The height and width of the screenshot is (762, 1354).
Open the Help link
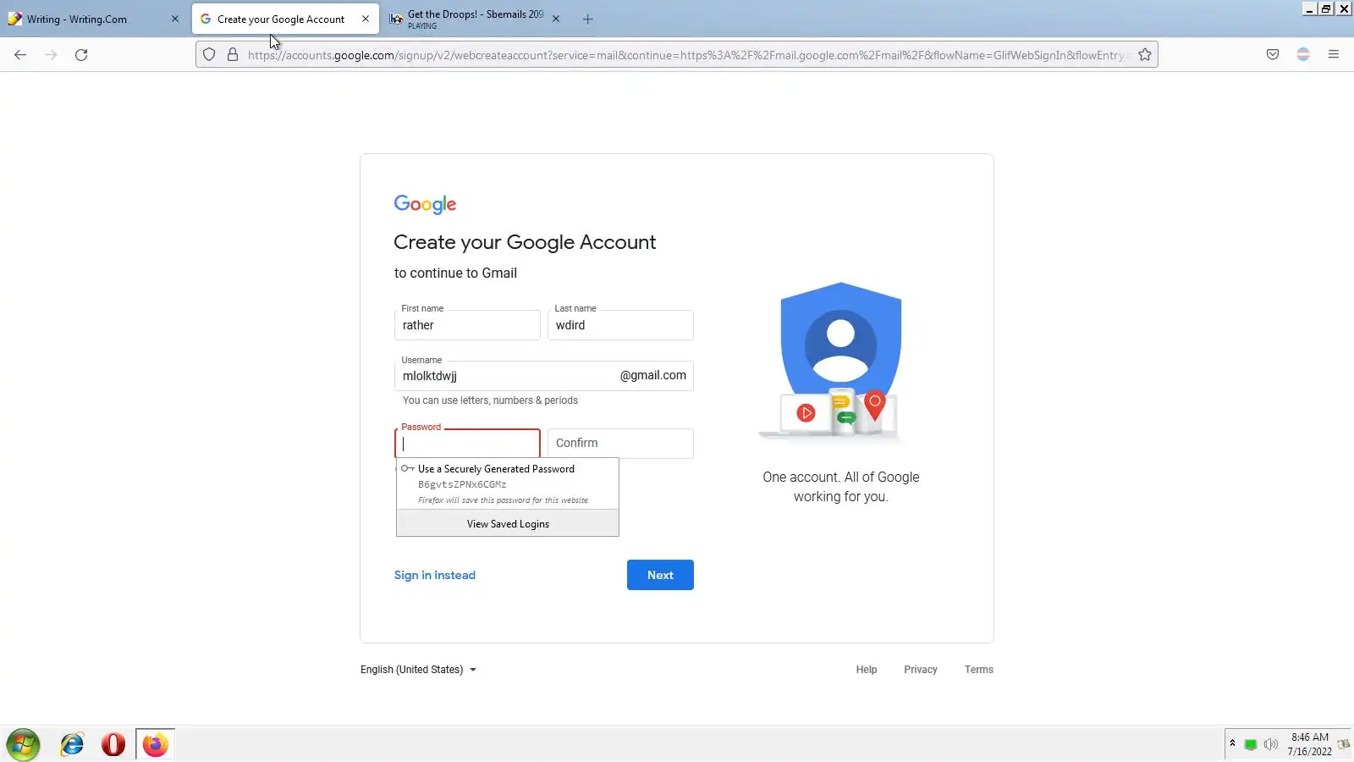(x=867, y=670)
